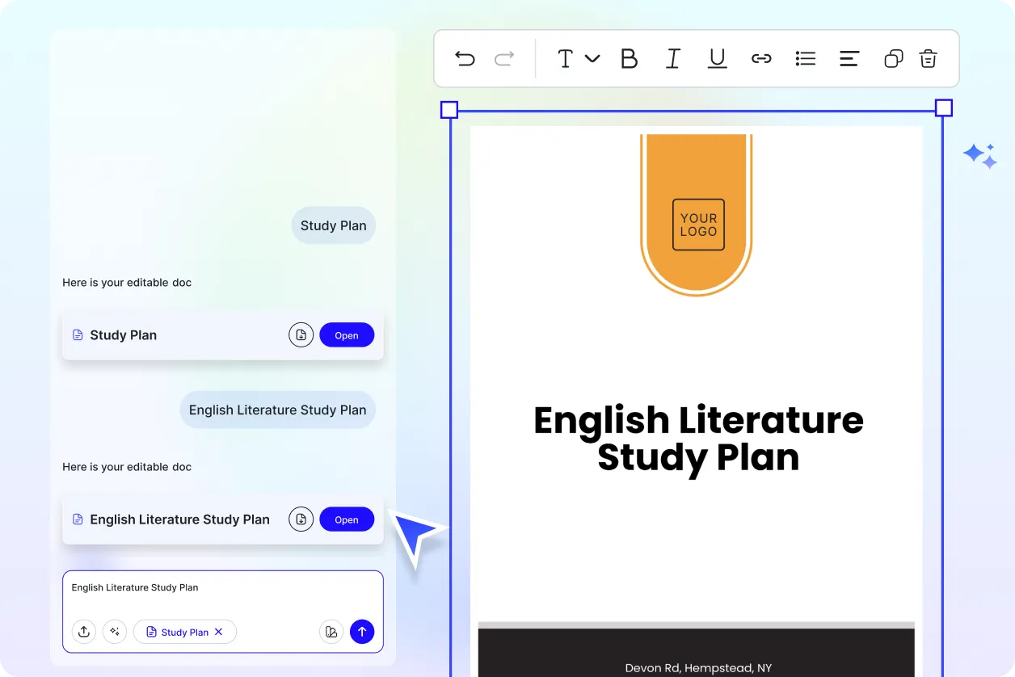The height and width of the screenshot is (677, 1015).
Task: Download the Study Plan document
Action: pyautogui.click(x=301, y=335)
